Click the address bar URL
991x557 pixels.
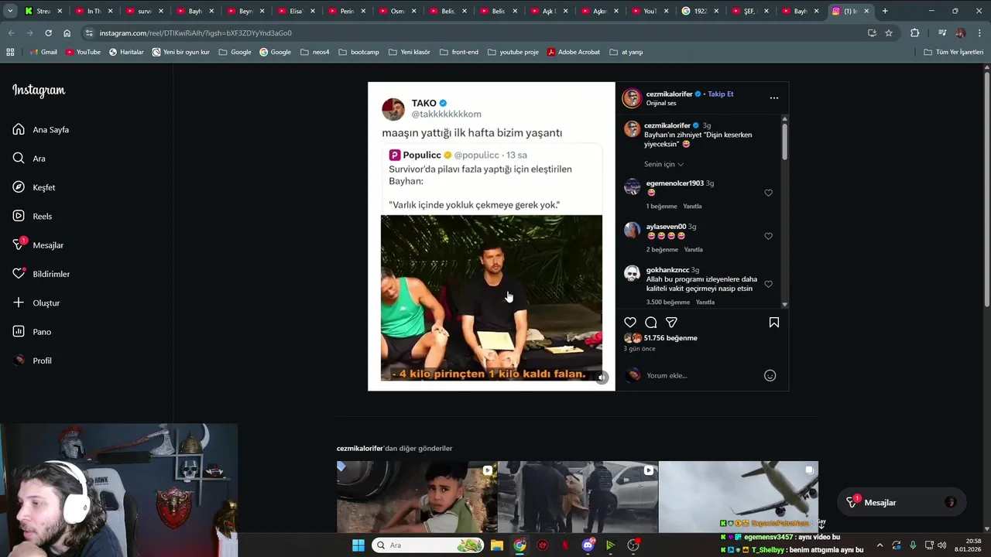(x=195, y=33)
